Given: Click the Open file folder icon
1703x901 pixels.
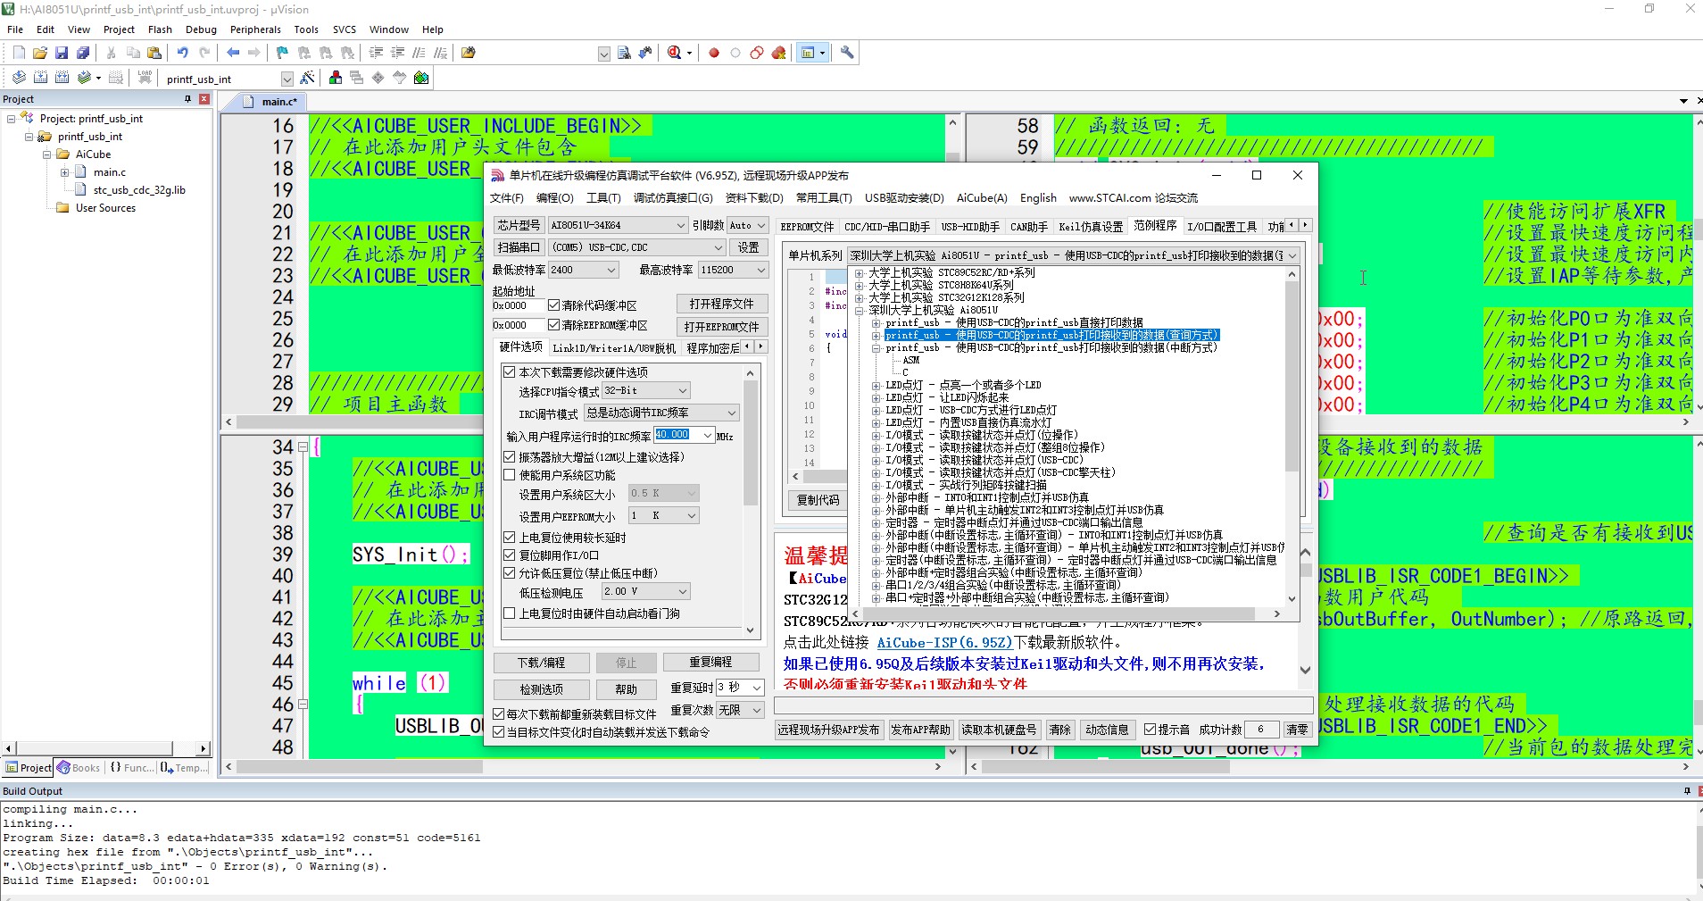Looking at the screenshot, I should click(40, 53).
